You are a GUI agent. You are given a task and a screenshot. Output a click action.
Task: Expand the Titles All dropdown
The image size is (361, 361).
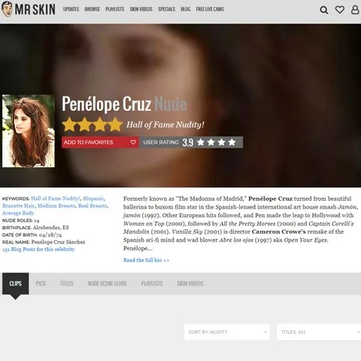319,332
